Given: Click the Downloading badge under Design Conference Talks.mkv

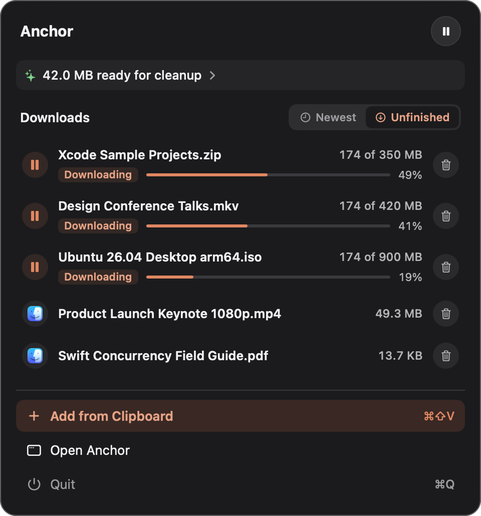Looking at the screenshot, I should 98,226.
